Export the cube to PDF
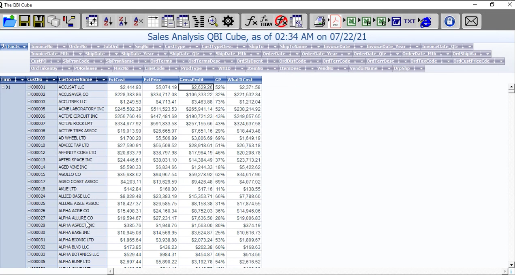The width and height of the screenshot is (515, 275). point(335,21)
